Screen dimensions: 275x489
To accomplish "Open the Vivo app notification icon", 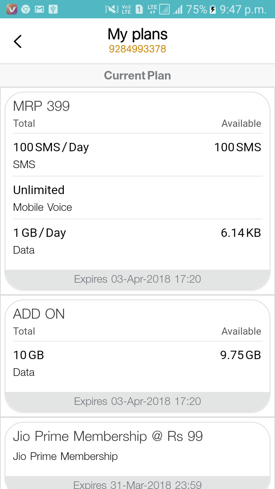I will 12,9.
